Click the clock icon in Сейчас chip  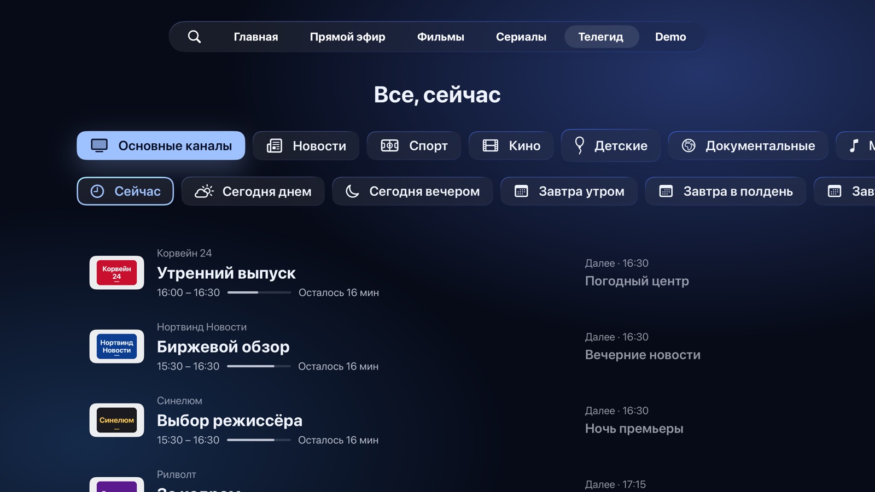[x=97, y=191]
